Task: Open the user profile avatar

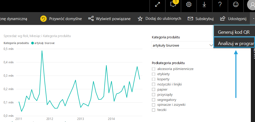Action: [251, 5]
